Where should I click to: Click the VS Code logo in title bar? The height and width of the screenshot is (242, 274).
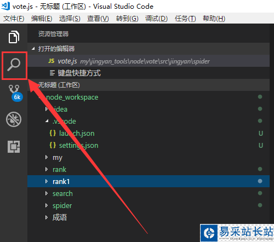(x=5, y=6)
